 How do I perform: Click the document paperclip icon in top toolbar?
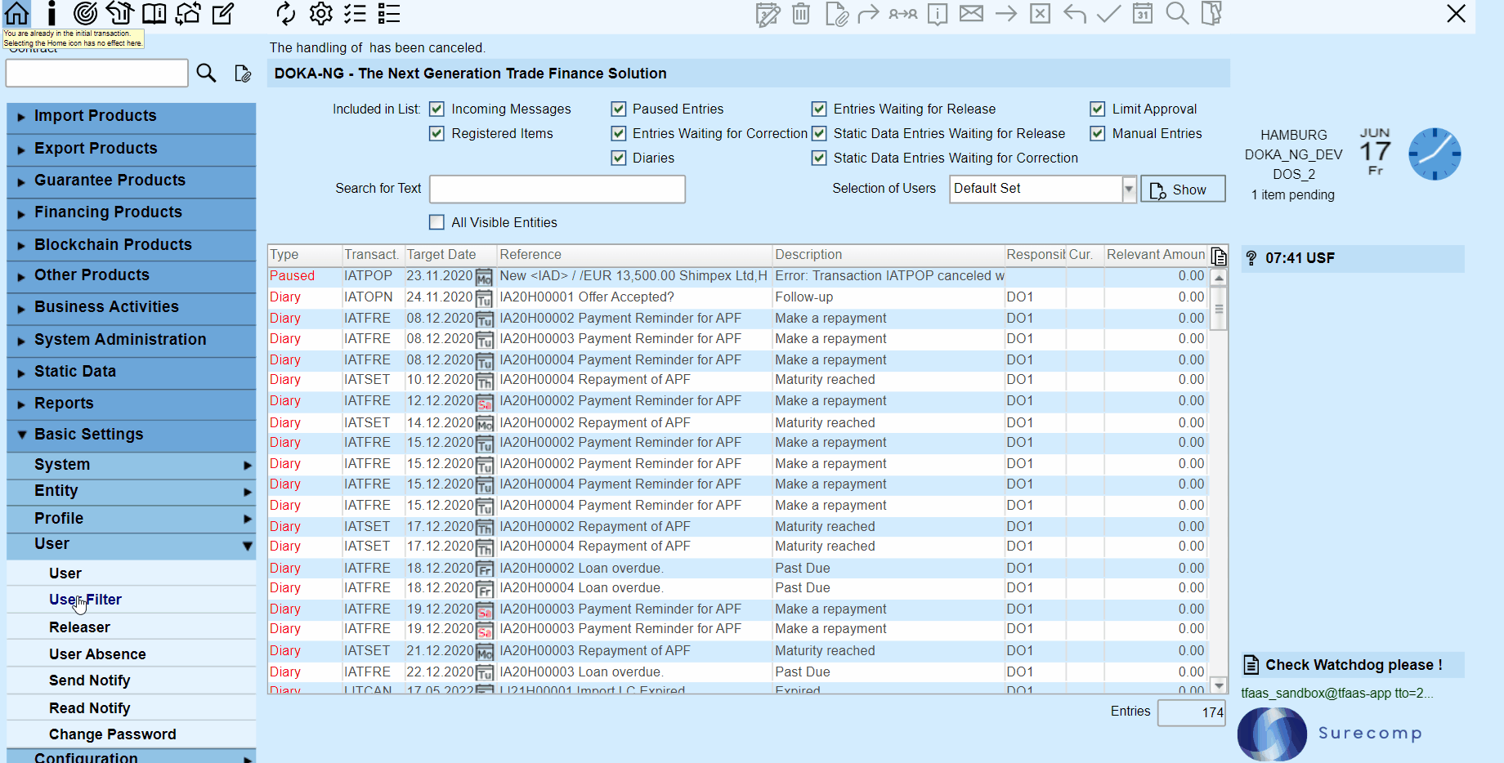pos(836,14)
